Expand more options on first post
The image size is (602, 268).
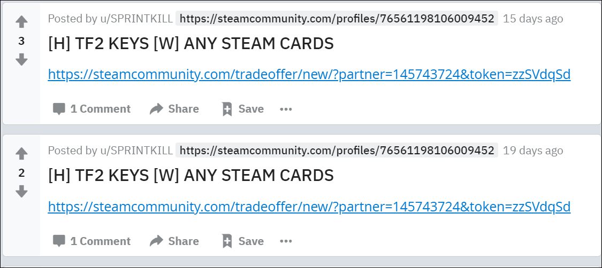click(286, 109)
